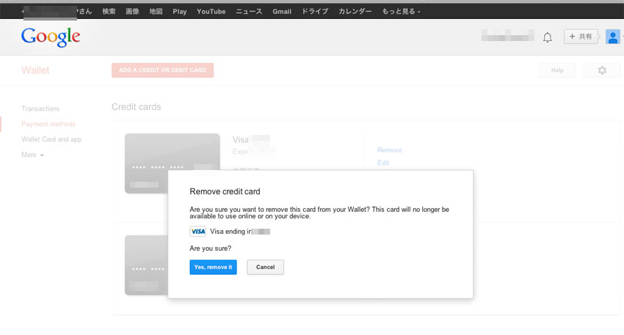624x335 pixels.
Task: Open 検索 in the top bar
Action: click(109, 12)
